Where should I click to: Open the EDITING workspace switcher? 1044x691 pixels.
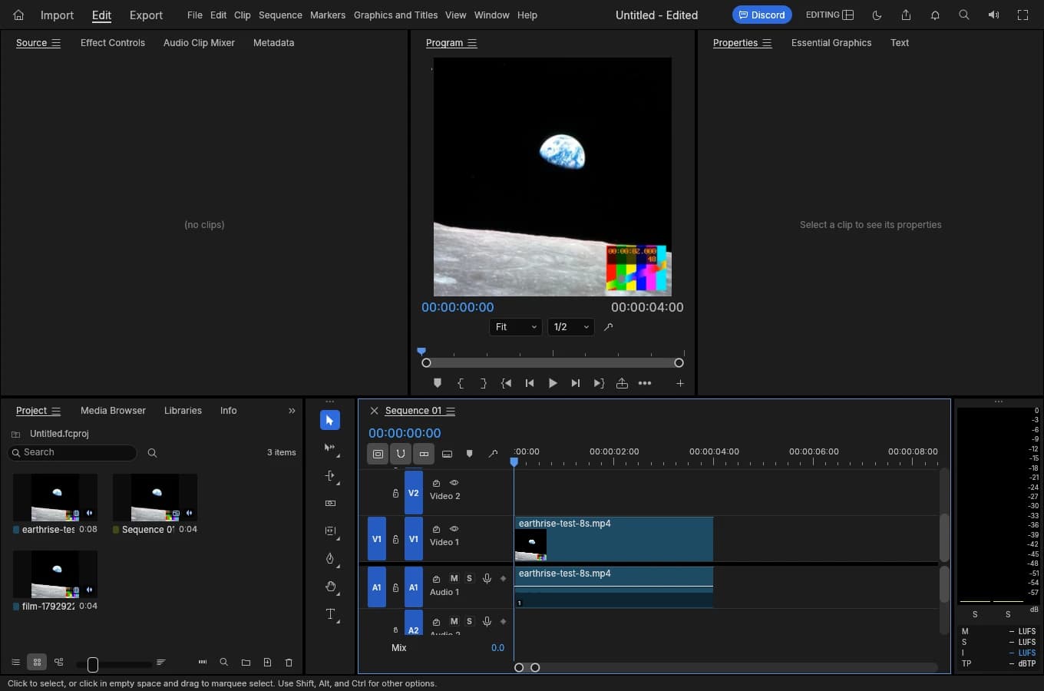tap(830, 15)
